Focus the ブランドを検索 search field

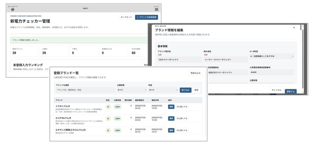point(86,90)
